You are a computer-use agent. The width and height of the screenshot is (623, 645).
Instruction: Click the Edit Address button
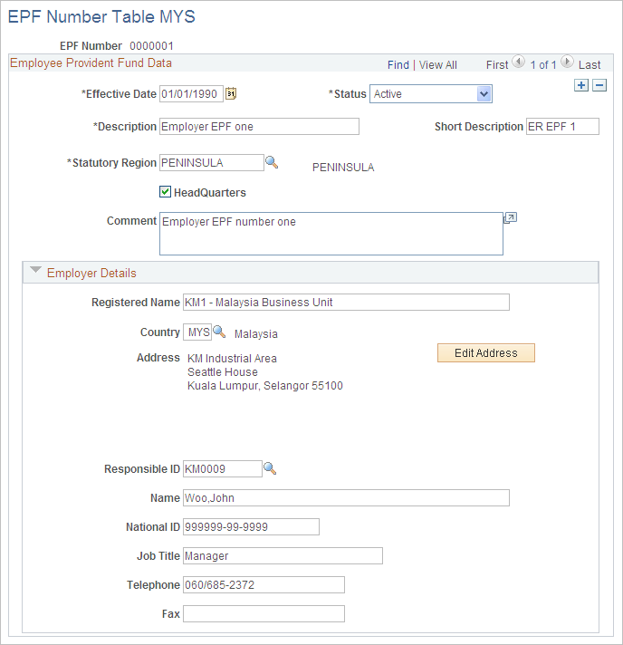486,353
